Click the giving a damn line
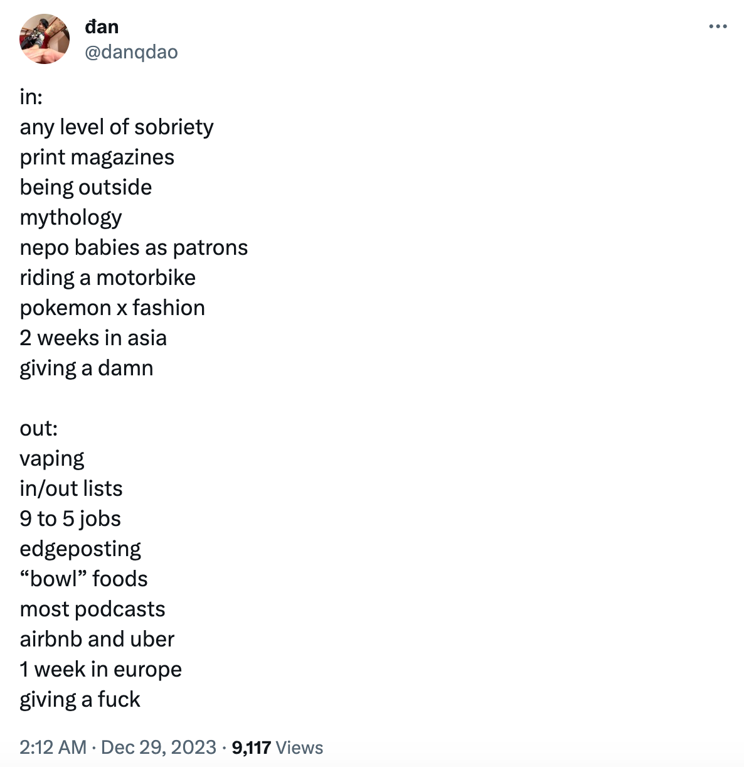The width and height of the screenshot is (744, 767). click(87, 368)
